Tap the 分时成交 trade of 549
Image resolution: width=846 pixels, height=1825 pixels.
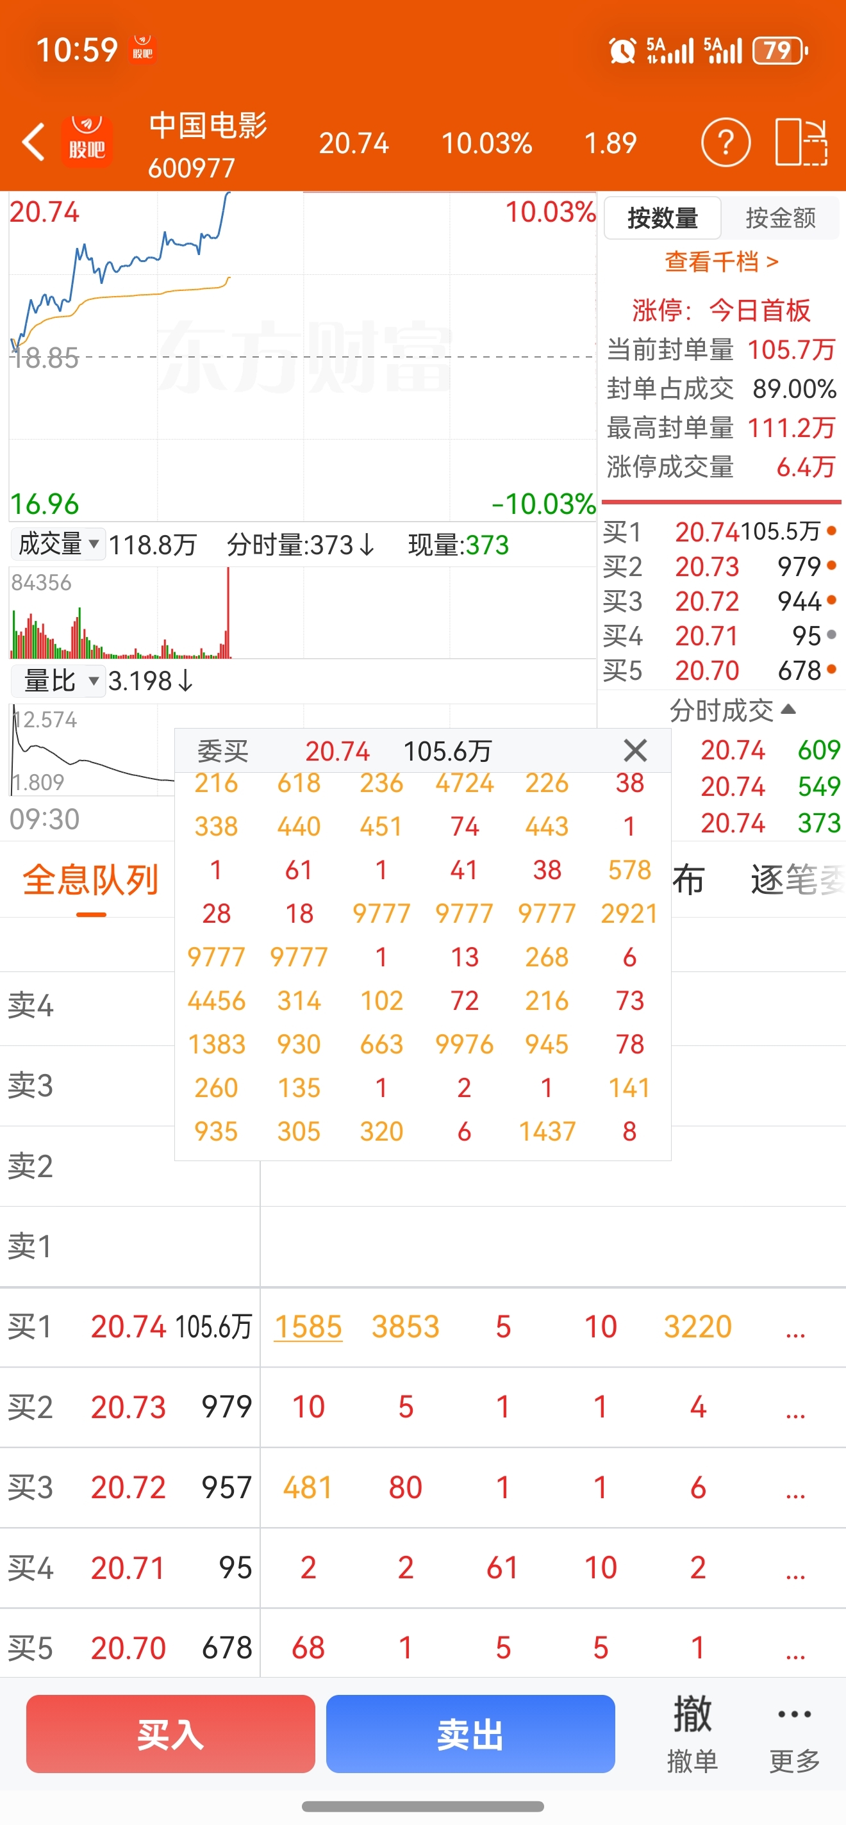(819, 786)
